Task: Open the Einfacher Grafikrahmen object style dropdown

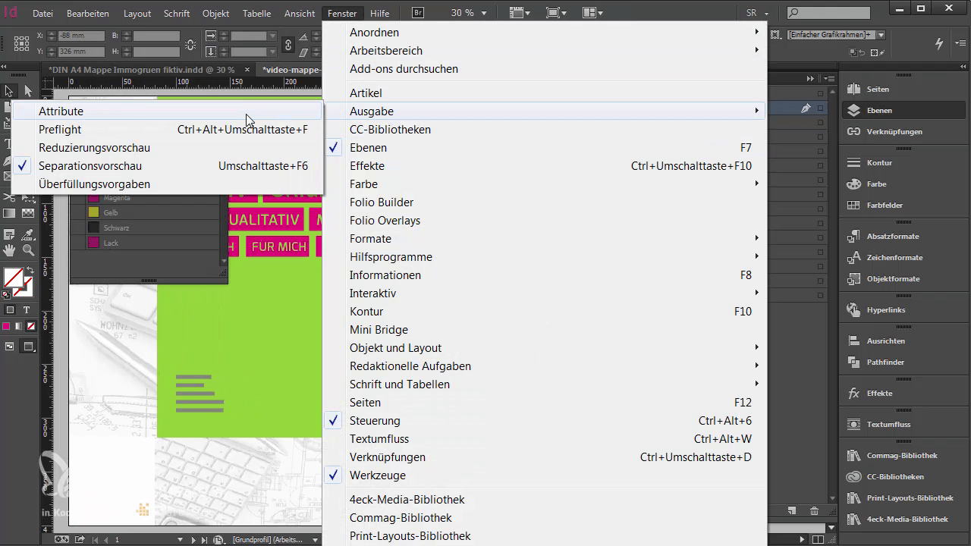Action: pyautogui.click(x=881, y=35)
